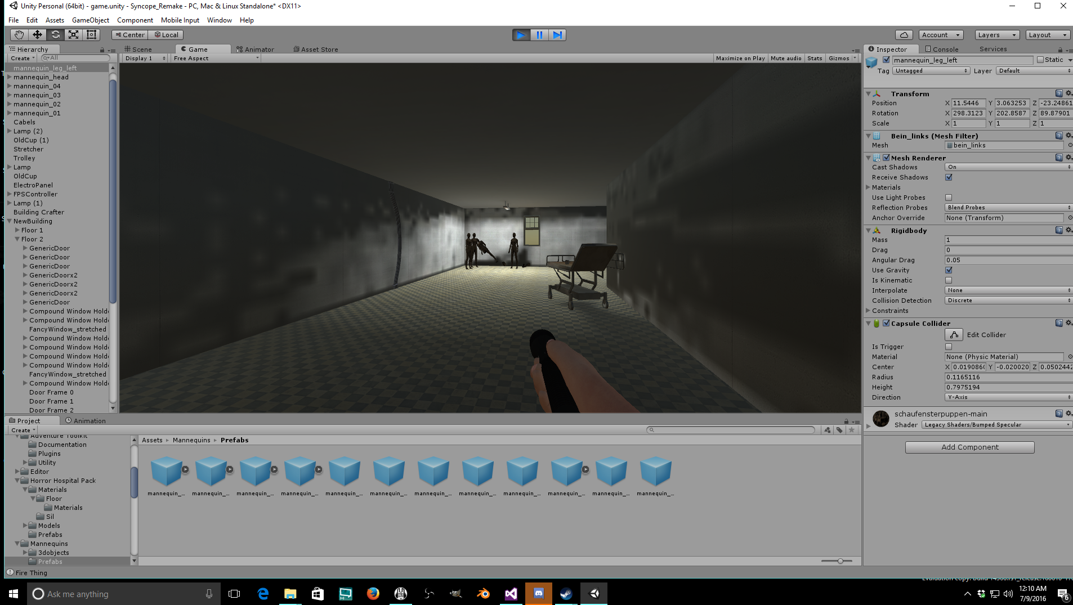
Task: Open the Tag dropdown
Action: 931,71
